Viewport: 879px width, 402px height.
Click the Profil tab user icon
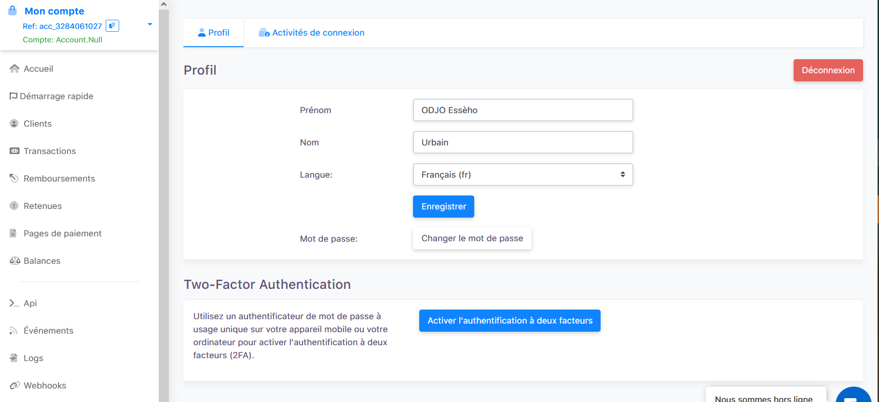coord(202,32)
